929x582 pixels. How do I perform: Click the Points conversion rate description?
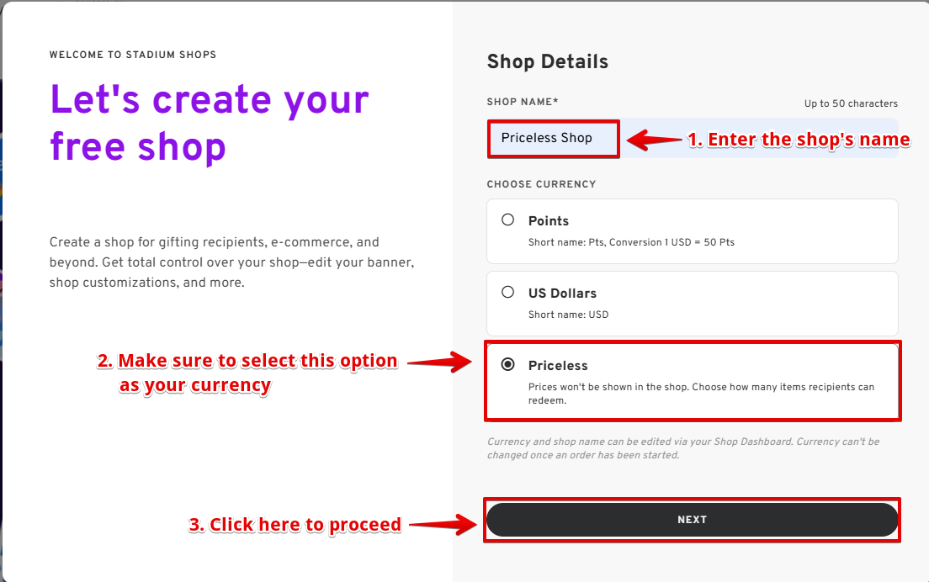coord(631,243)
